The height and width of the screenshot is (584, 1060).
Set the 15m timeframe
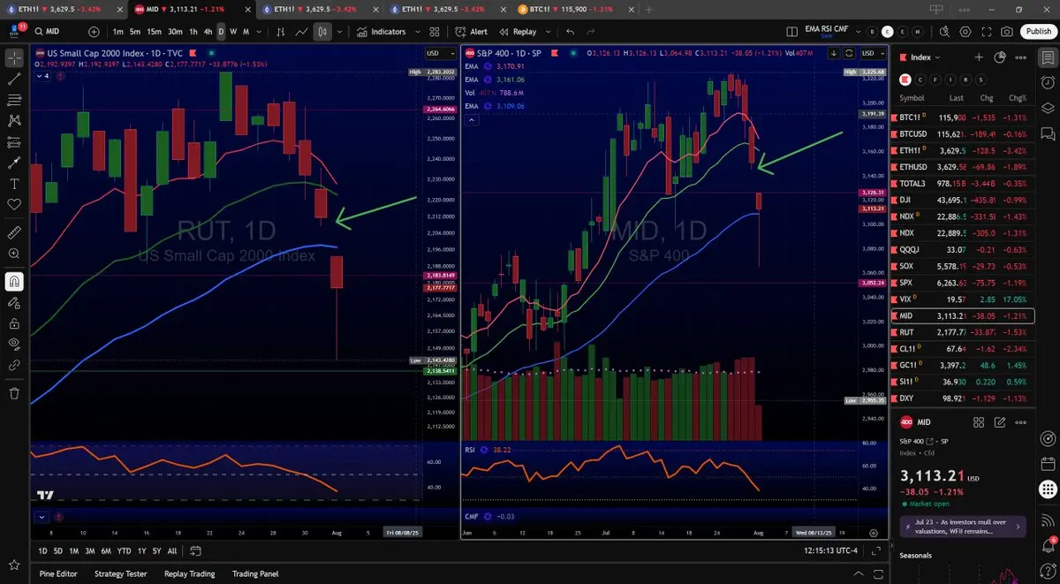155,31
